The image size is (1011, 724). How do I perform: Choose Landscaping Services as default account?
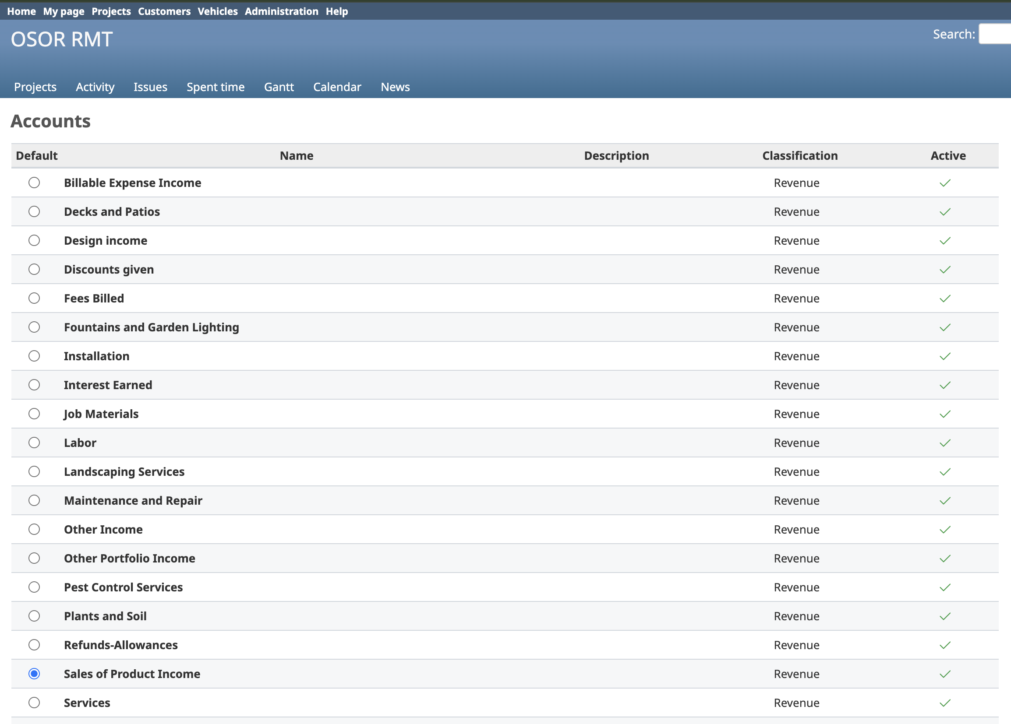34,471
